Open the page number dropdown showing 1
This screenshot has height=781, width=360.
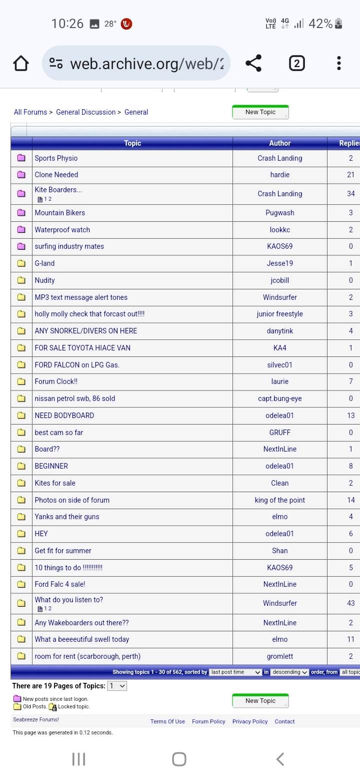point(116,686)
